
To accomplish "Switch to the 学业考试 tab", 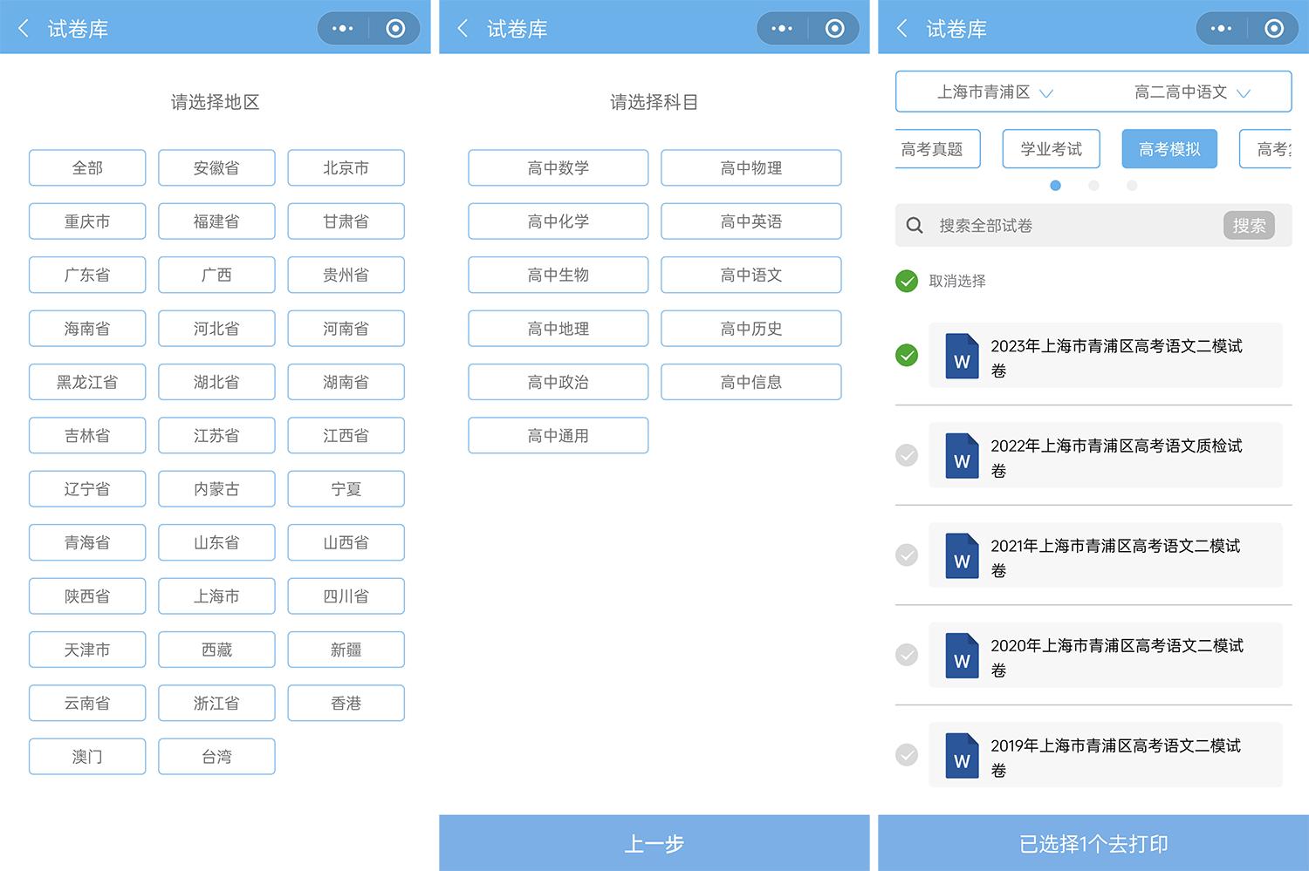I will tap(1052, 148).
